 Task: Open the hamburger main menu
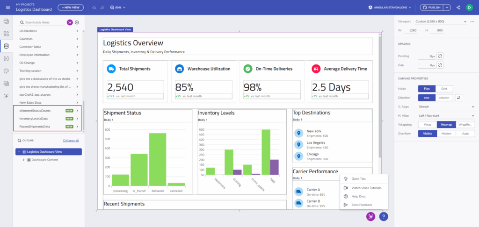click(x=7, y=7)
